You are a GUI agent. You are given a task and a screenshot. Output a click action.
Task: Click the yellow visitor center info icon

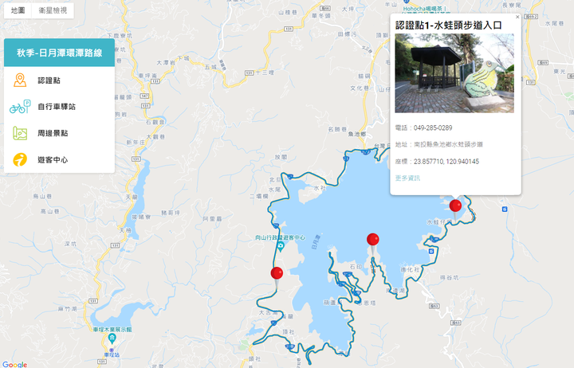(x=20, y=160)
